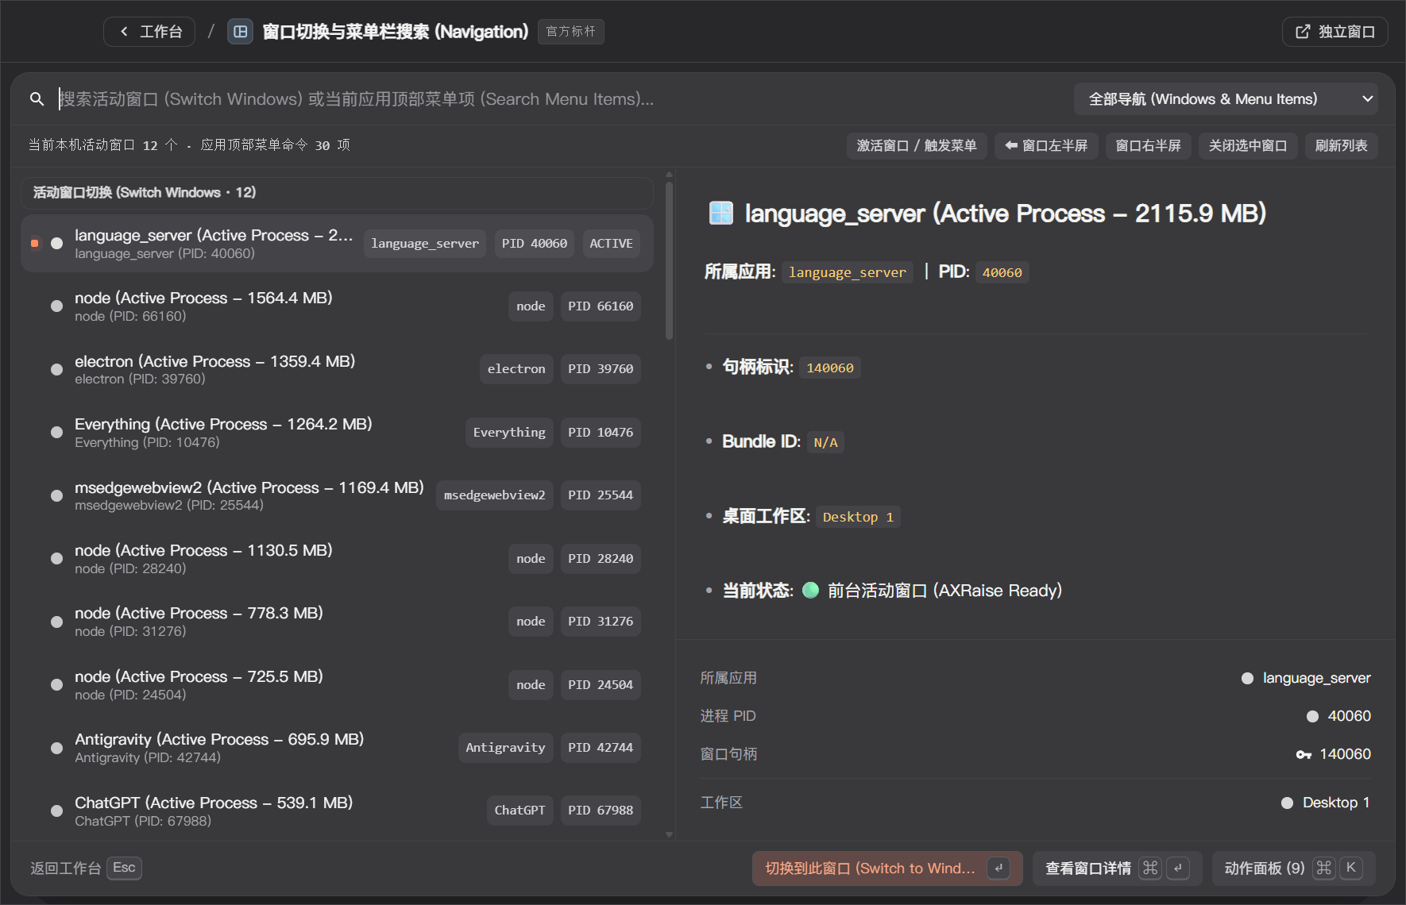This screenshot has height=905, width=1406.
Task: Click the key icon beside window handle 140060
Action: point(1304,754)
